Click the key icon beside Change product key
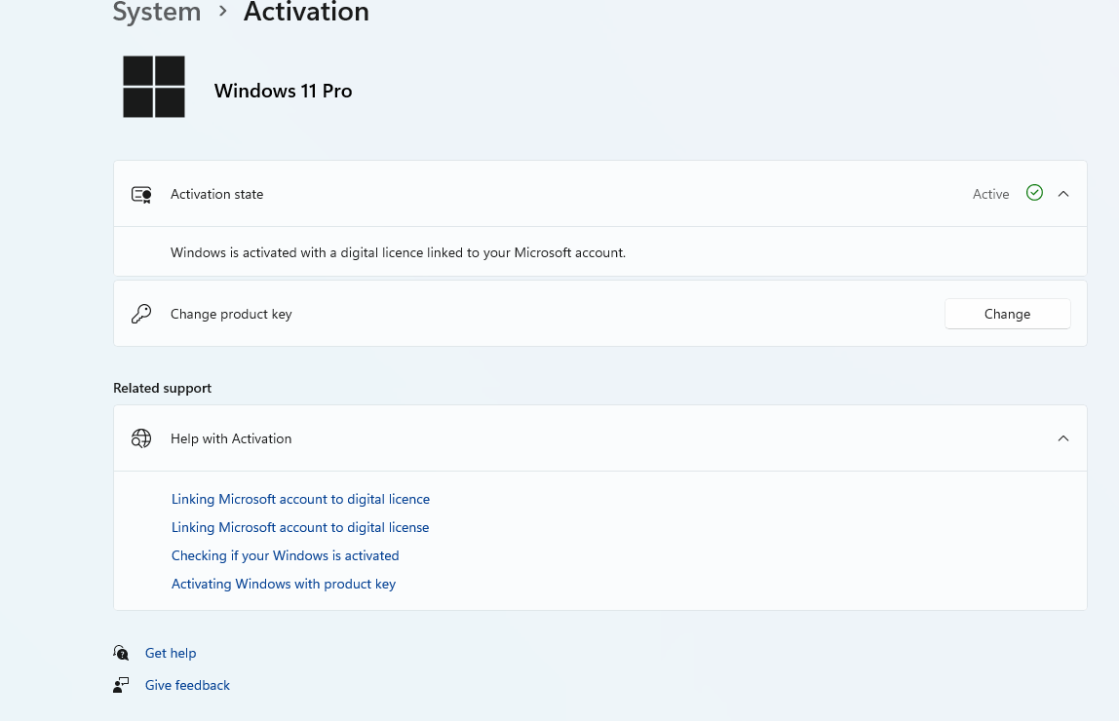This screenshot has height=721, width=1119. pyautogui.click(x=141, y=314)
